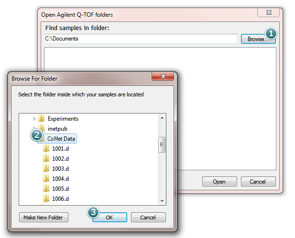The width and height of the screenshot is (295, 238).
Task: Click the 1002.d folder icon
Action: tap(46, 158)
